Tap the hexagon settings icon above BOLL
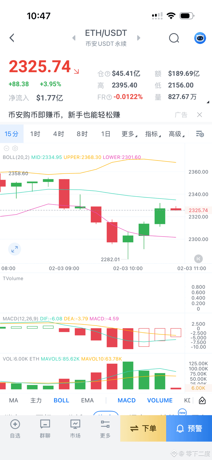 15,148
